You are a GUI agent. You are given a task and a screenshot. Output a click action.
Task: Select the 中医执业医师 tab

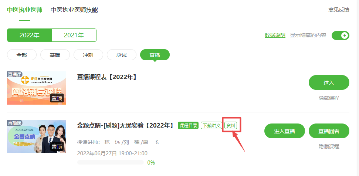25,10
